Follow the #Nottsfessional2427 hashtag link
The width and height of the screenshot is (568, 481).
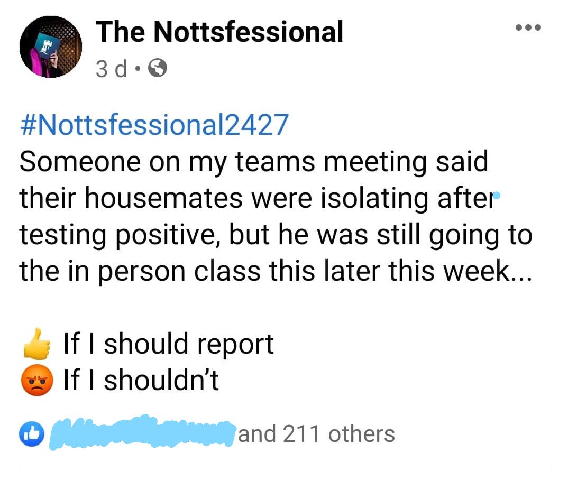pyautogui.click(x=154, y=125)
